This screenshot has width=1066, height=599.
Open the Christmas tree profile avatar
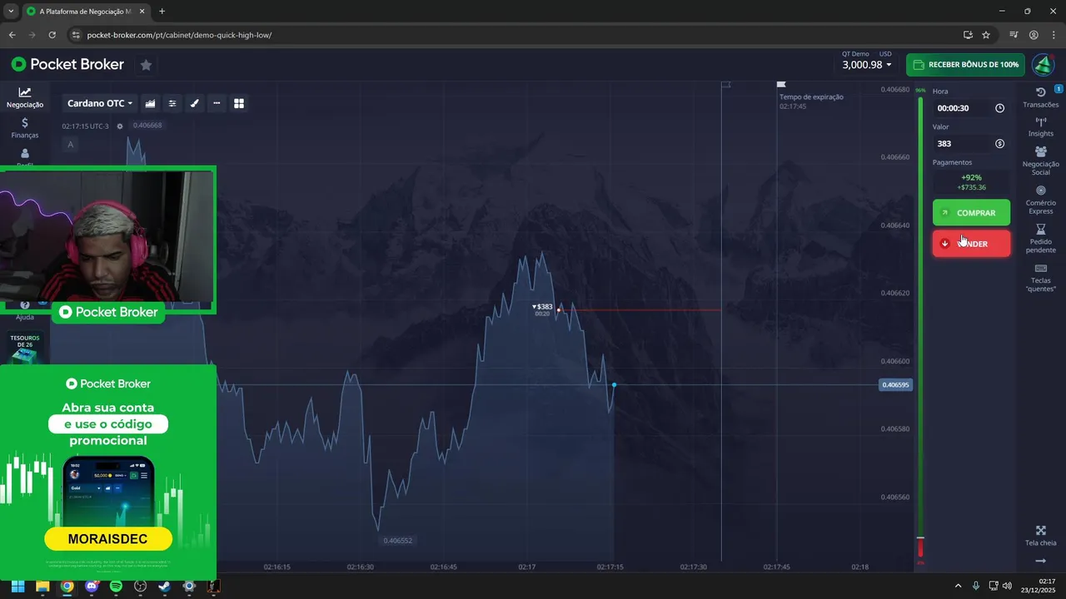click(1044, 64)
